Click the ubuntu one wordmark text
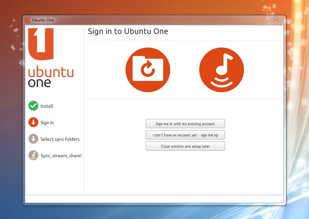309x219 pixels. [x=51, y=77]
